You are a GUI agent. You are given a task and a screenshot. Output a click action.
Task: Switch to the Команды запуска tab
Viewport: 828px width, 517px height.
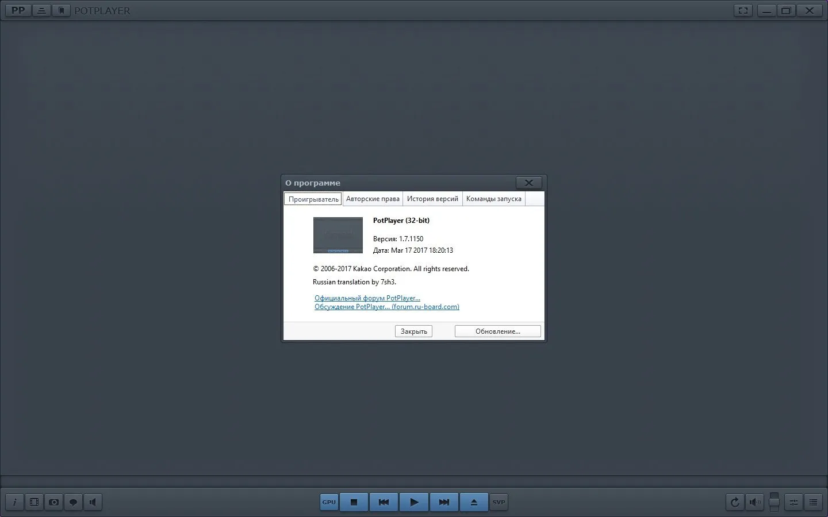click(494, 199)
